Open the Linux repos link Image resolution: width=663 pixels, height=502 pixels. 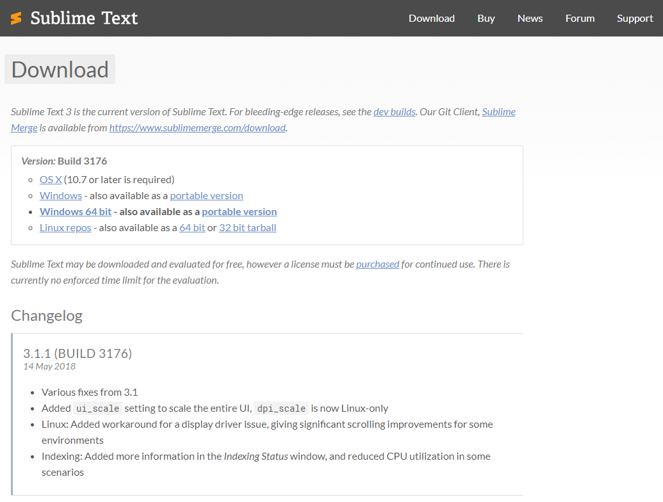pyautogui.click(x=65, y=228)
